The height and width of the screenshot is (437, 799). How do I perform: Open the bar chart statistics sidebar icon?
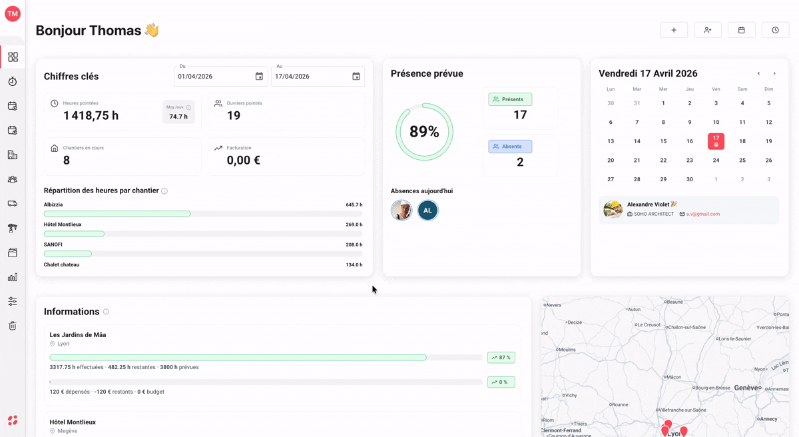pos(13,277)
